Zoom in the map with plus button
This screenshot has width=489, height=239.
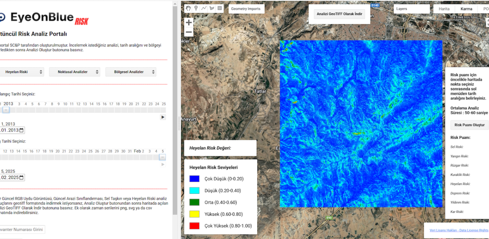coord(189,23)
